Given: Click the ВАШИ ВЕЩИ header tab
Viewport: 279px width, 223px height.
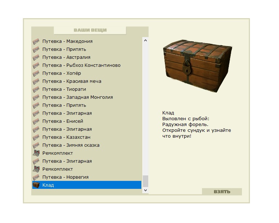Looking at the screenshot, I should click(90, 30).
